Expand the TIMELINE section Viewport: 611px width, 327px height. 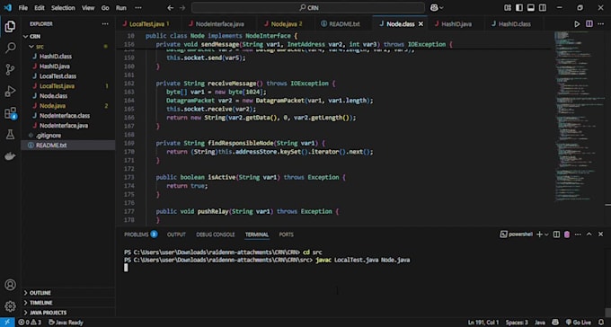41,303
